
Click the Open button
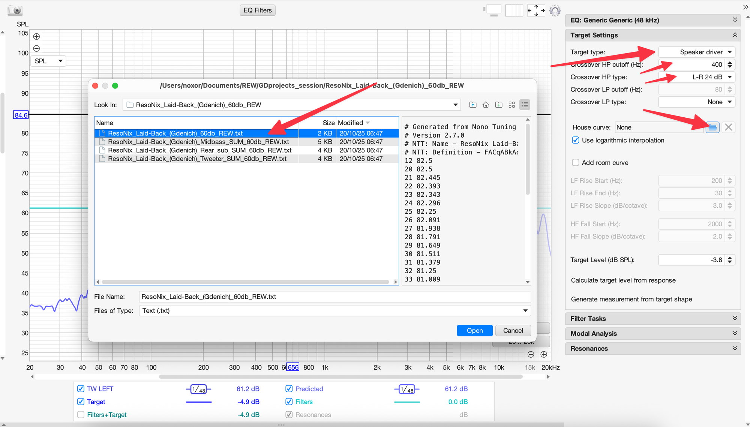[x=474, y=331]
